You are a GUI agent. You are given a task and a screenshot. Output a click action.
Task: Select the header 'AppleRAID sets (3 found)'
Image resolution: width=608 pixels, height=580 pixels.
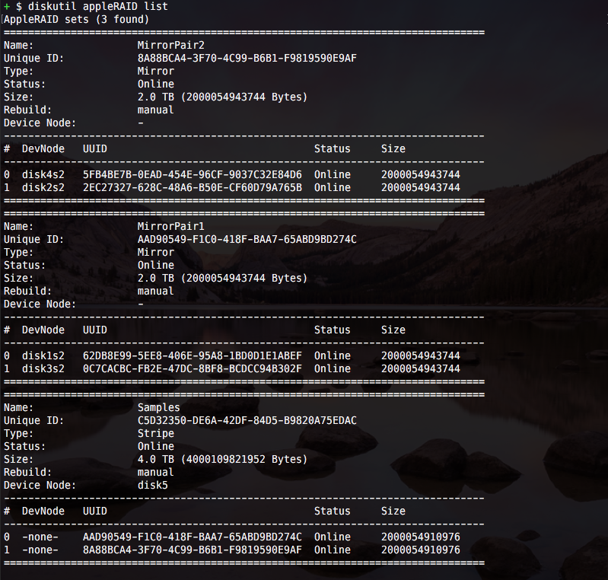(x=76, y=19)
